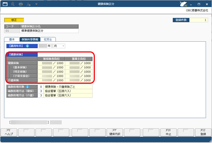Click the F1 ヘルプ button
Image resolution: width=212 pixels, height=143 pixels.
coord(9,132)
